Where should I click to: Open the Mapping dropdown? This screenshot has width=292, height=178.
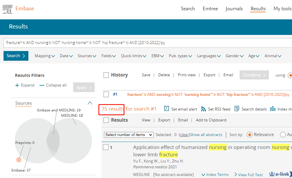[x=45, y=56]
